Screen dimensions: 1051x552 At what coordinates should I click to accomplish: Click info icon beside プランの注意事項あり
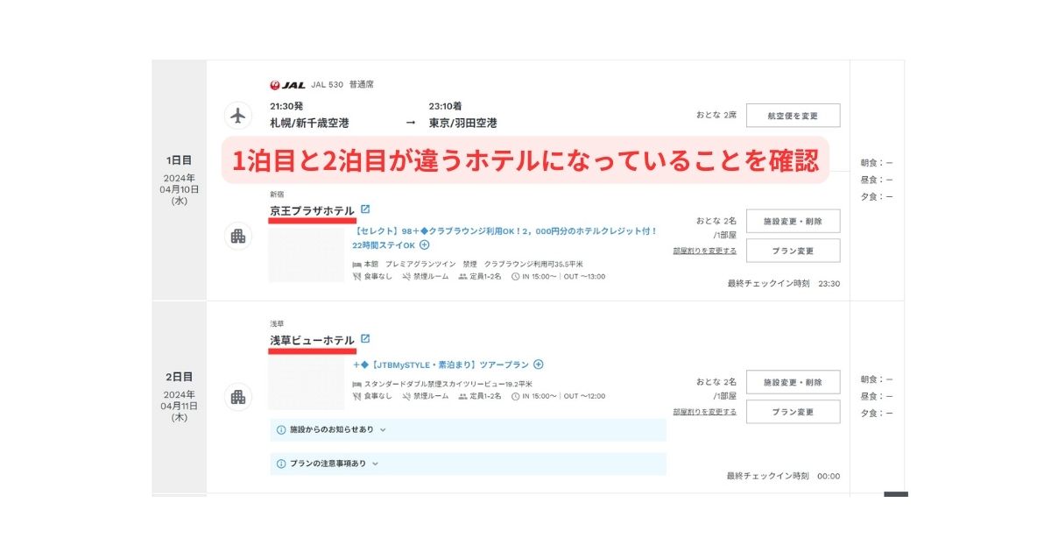click(281, 464)
